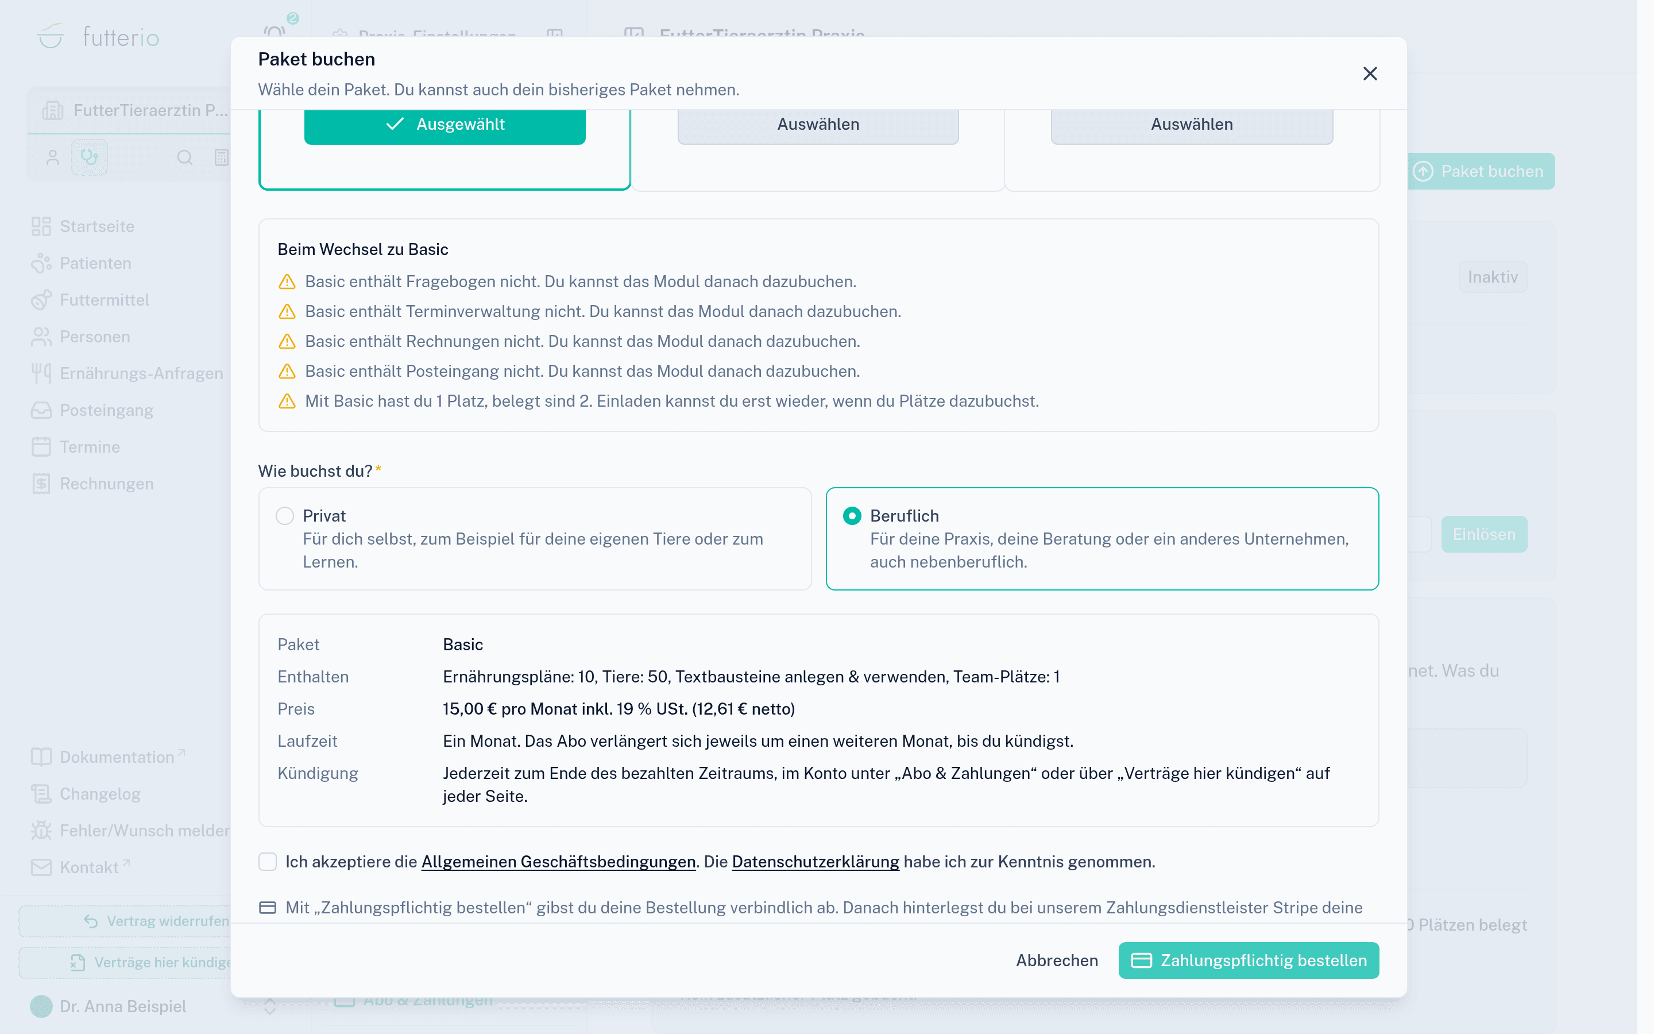Select the Privat booking option

(x=535, y=538)
